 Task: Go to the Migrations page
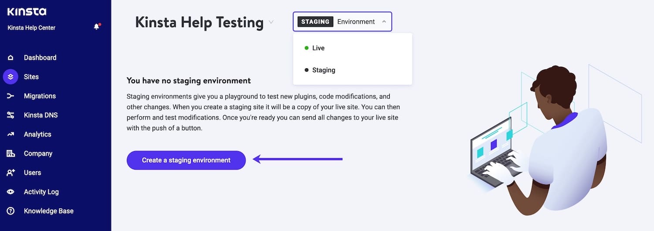[40, 96]
